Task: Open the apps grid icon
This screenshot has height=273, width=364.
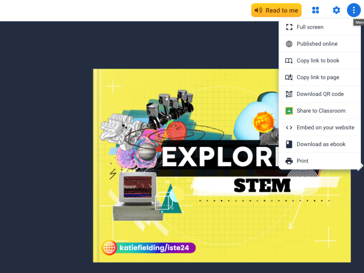Action: (x=316, y=10)
